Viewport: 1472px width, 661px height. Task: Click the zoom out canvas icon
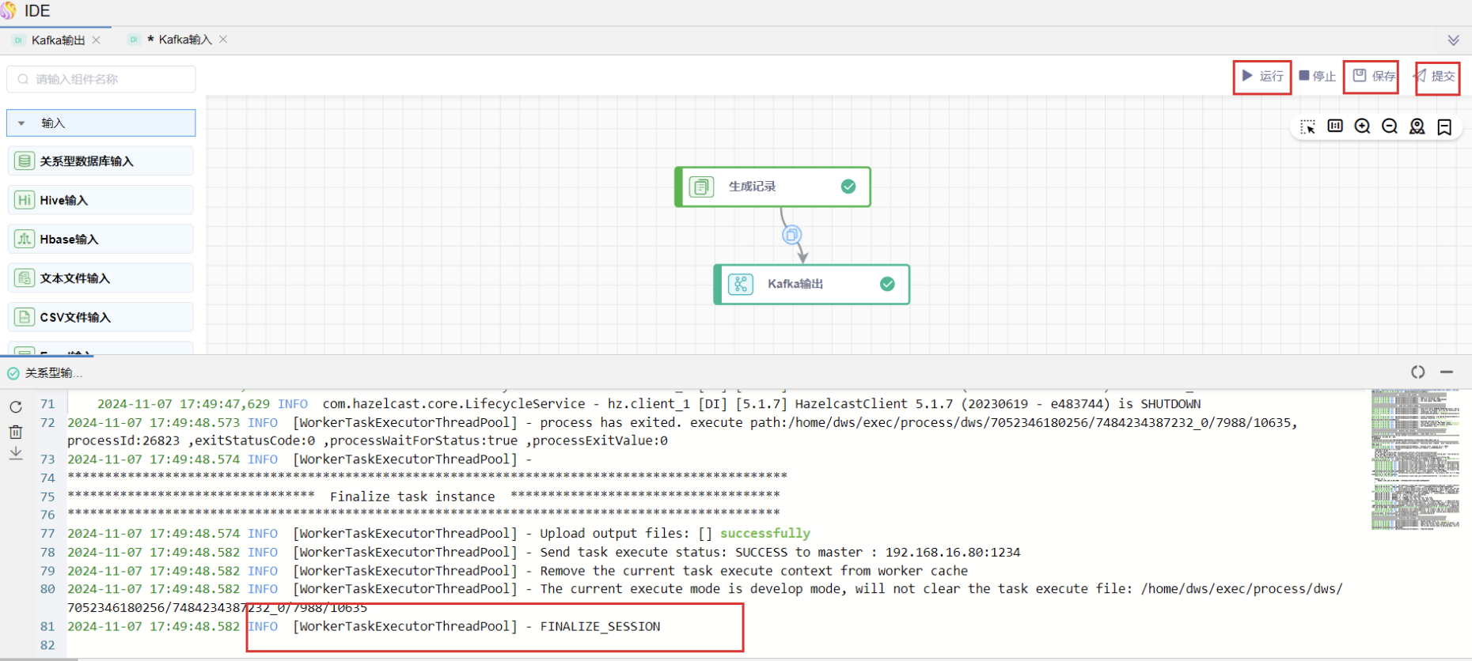(1390, 127)
